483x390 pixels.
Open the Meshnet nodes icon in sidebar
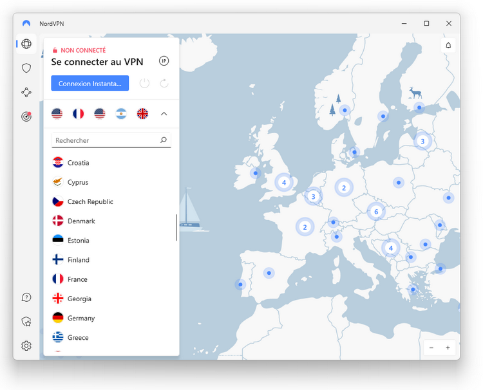[x=26, y=92]
